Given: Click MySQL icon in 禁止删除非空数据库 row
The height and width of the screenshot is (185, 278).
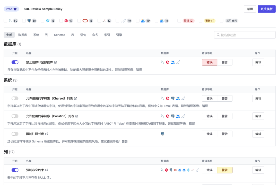Looking at the screenshot, I should (162, 62).
